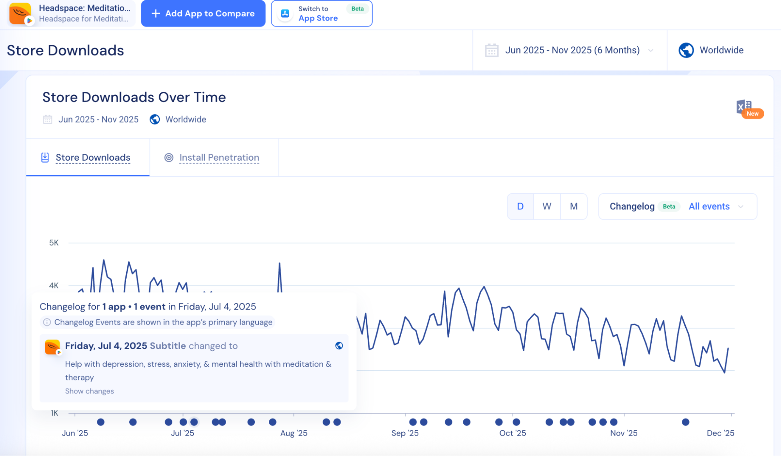781x456 pixels.
Task: Click the App Store icon
Action: [x=285, y=14]
